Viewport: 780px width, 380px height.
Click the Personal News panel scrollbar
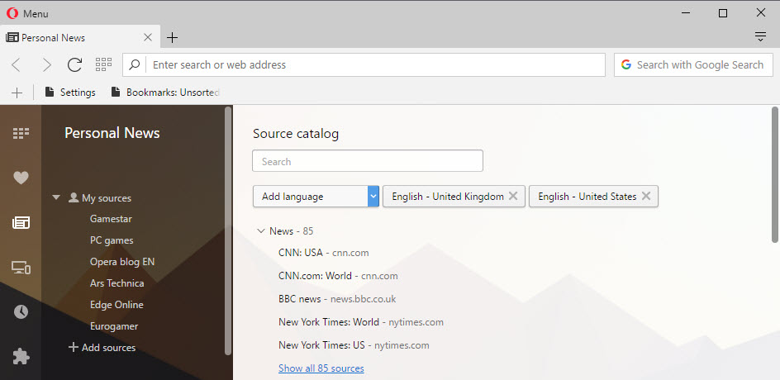pos(228,230)
